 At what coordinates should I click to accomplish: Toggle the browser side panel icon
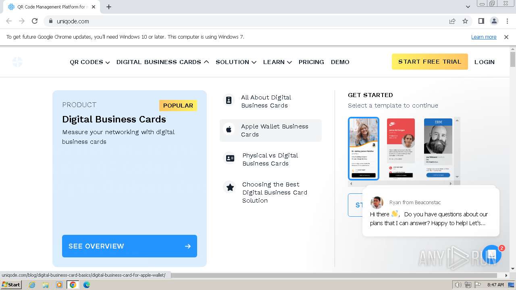click(x=481, y=21)
